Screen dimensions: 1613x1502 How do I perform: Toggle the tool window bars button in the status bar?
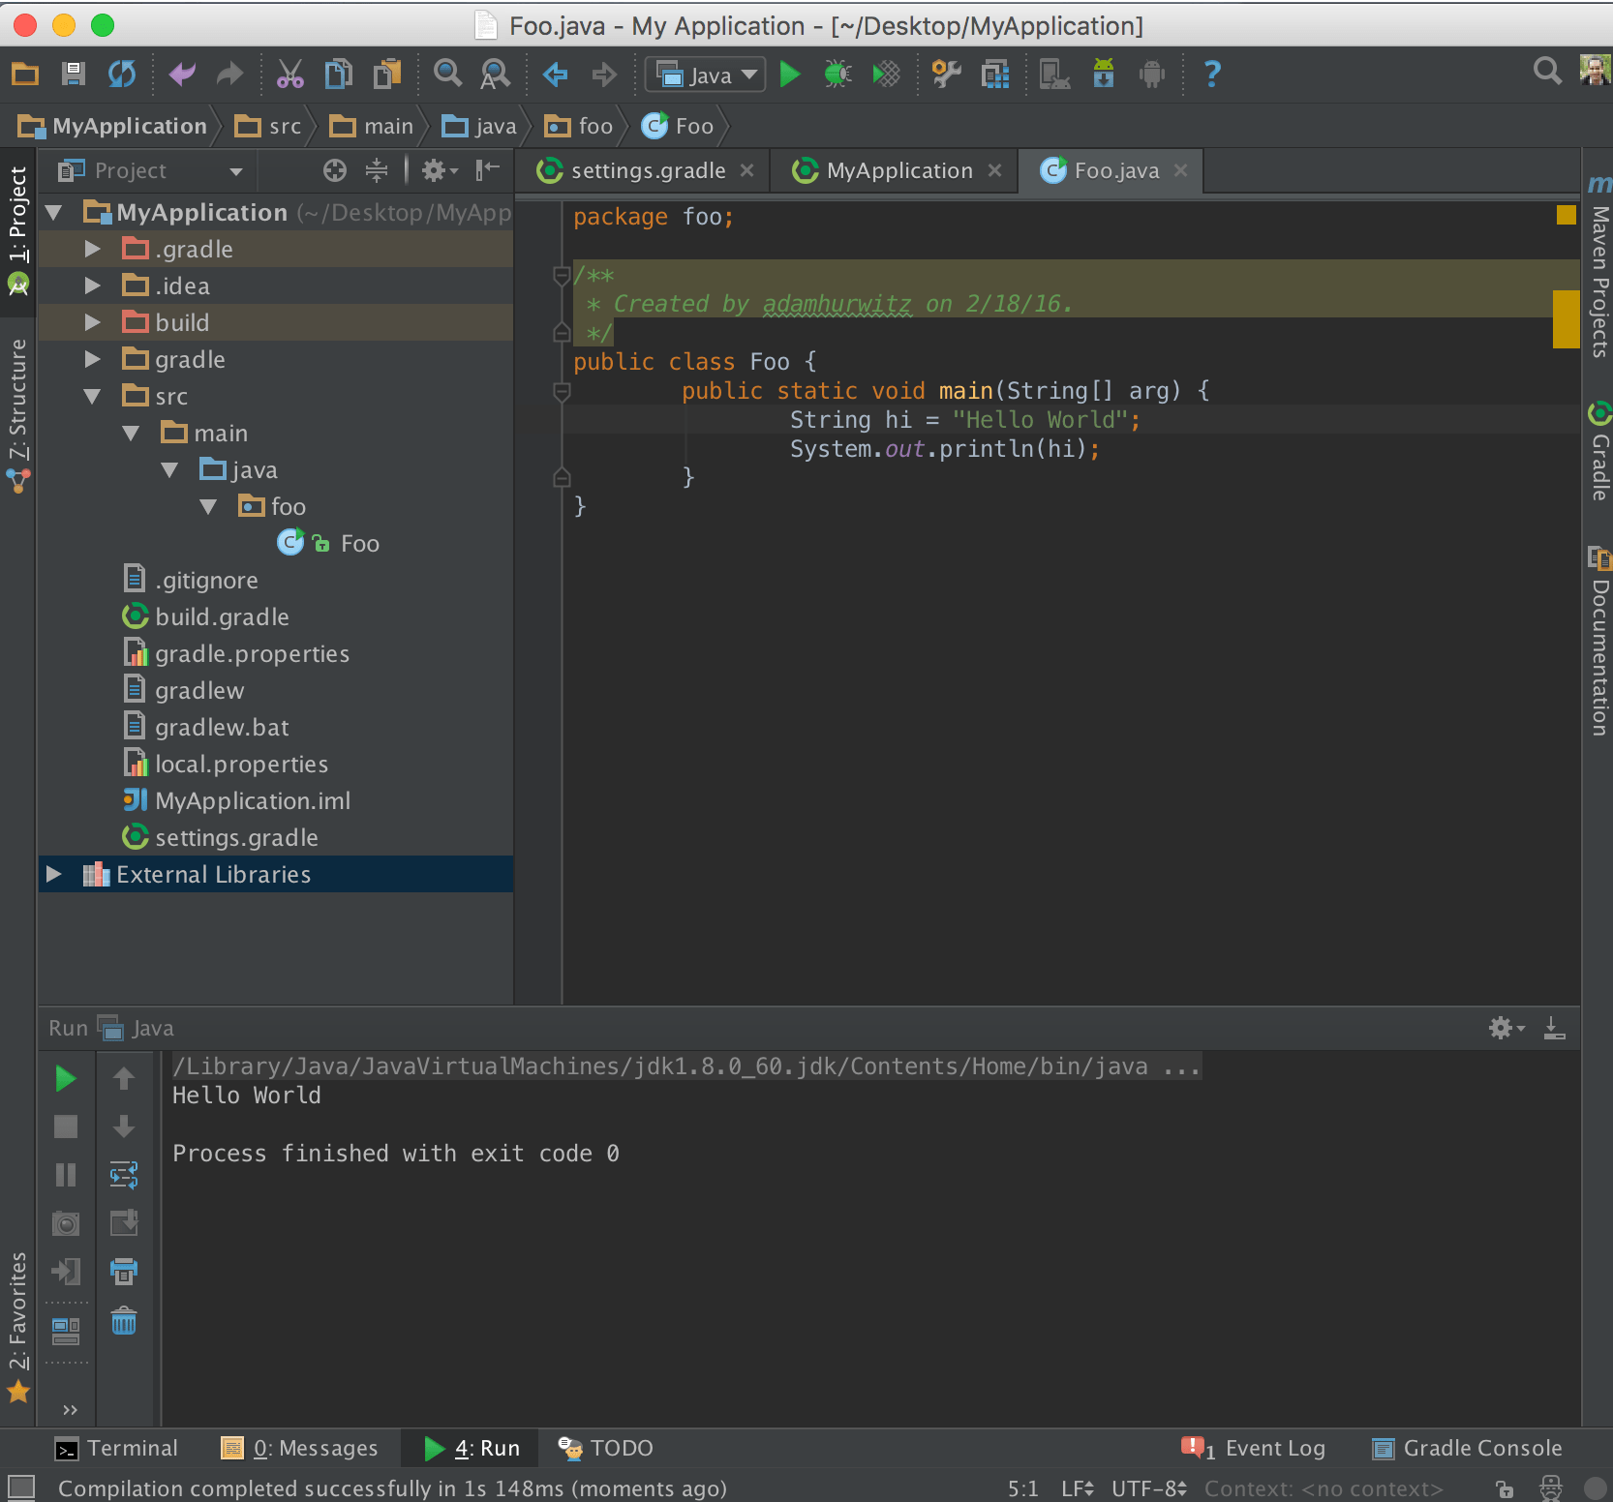tap(21, 1487)
